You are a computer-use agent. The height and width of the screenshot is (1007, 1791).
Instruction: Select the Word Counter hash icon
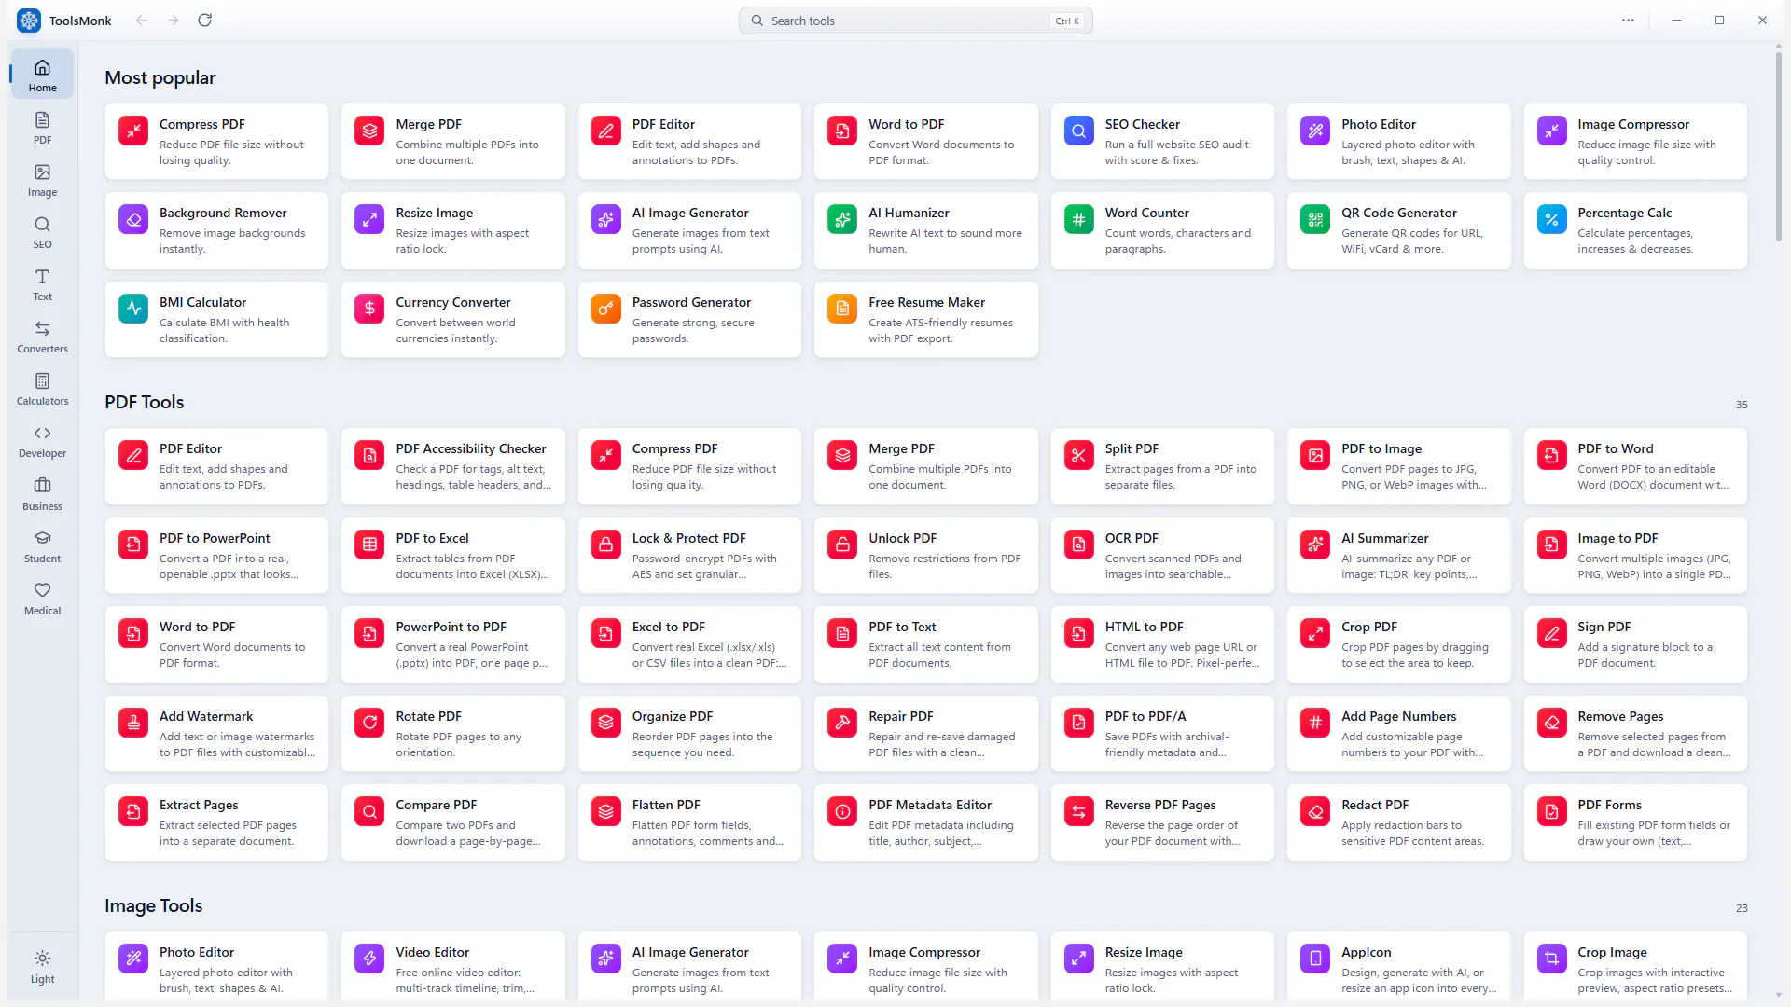[x=1079, y=220]
